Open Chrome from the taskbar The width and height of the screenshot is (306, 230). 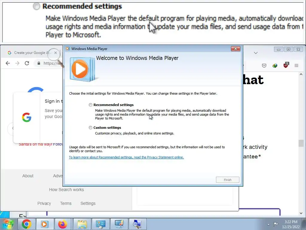(27, 224)
